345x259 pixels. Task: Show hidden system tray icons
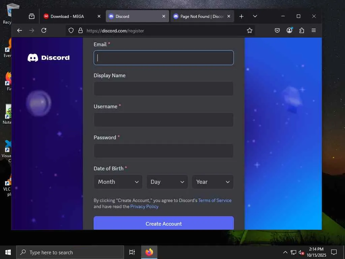point(285,252)
